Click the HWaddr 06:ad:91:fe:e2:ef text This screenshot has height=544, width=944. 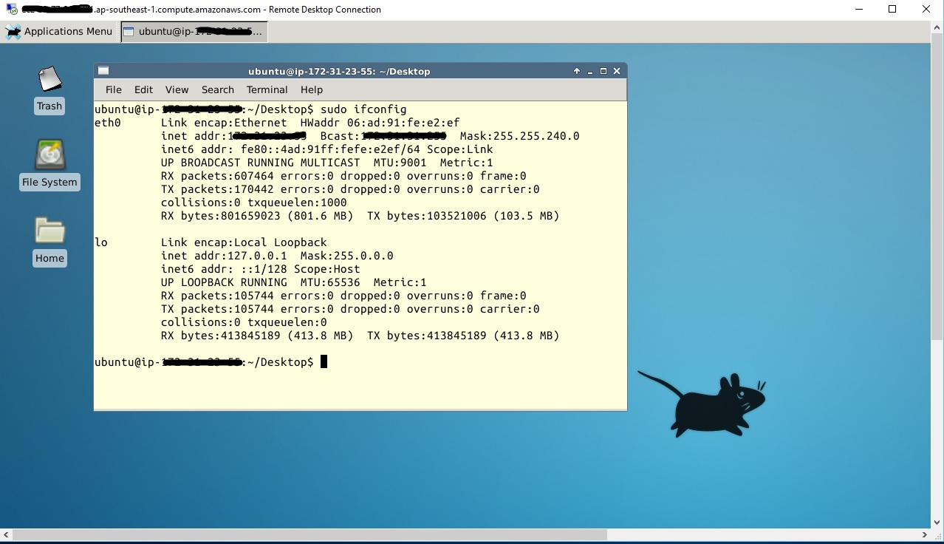(x=380, y=123)
